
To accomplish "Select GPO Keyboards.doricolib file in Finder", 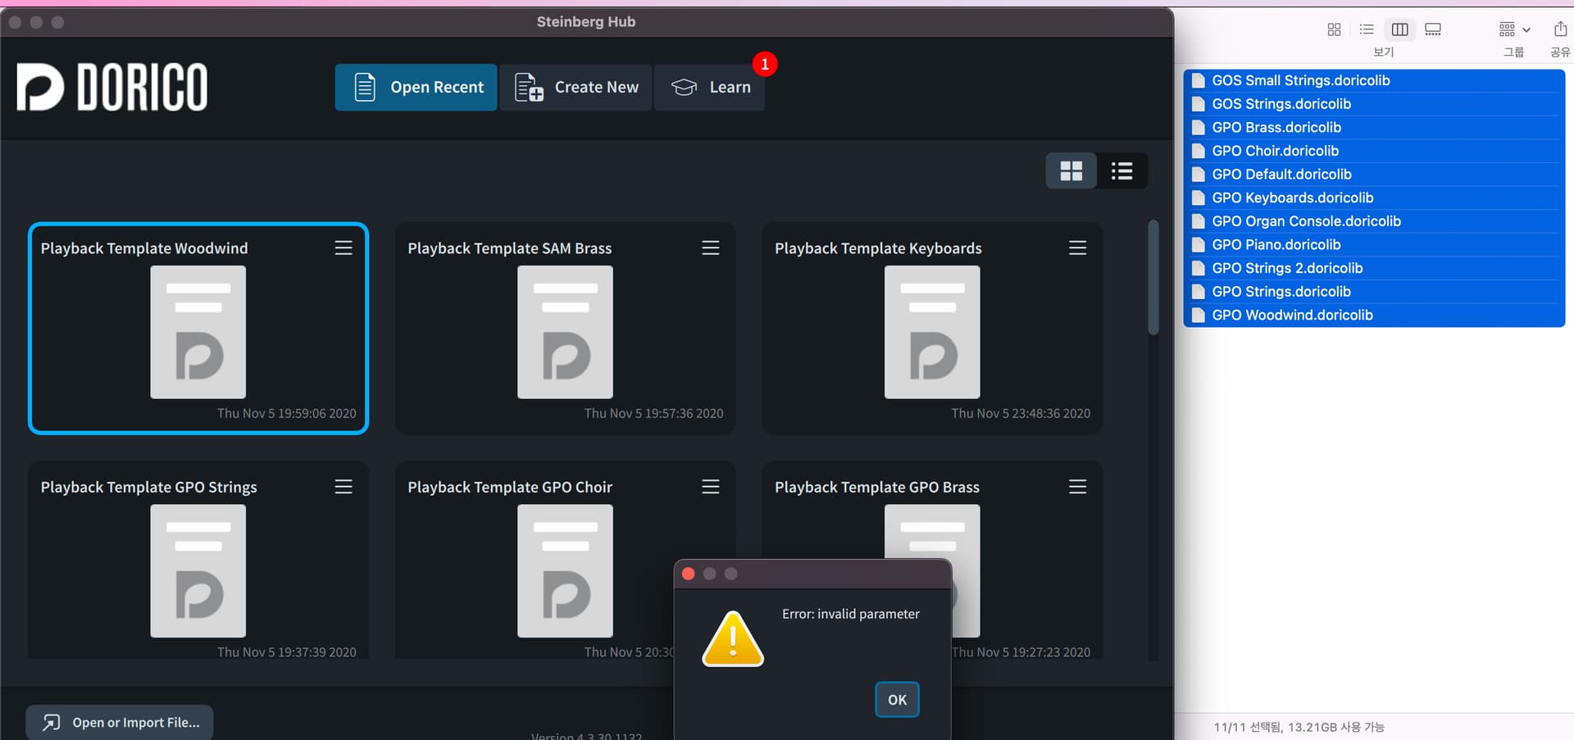I will click(1374, 197).
